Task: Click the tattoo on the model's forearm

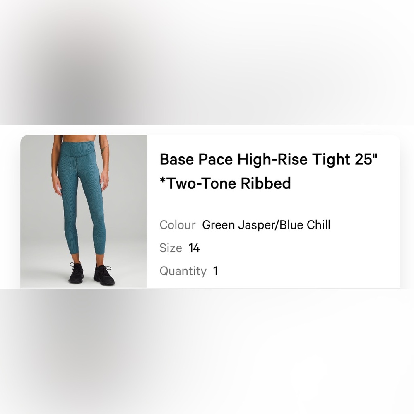Action: coord(103,150)
